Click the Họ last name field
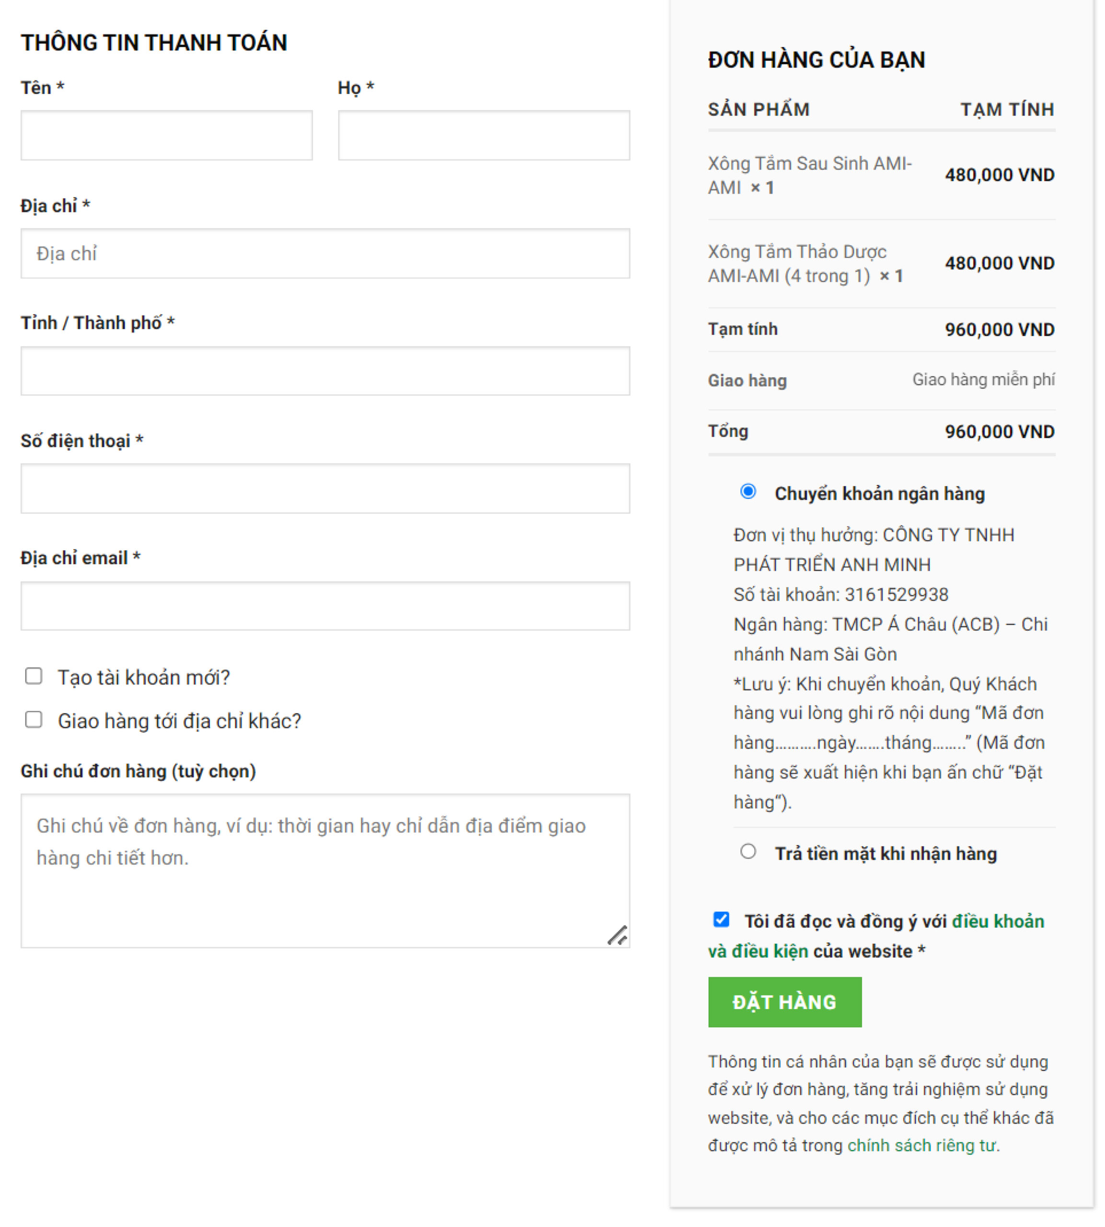Image resolution: width=1105 pixels, height=1227 pixels. point(484,135)
